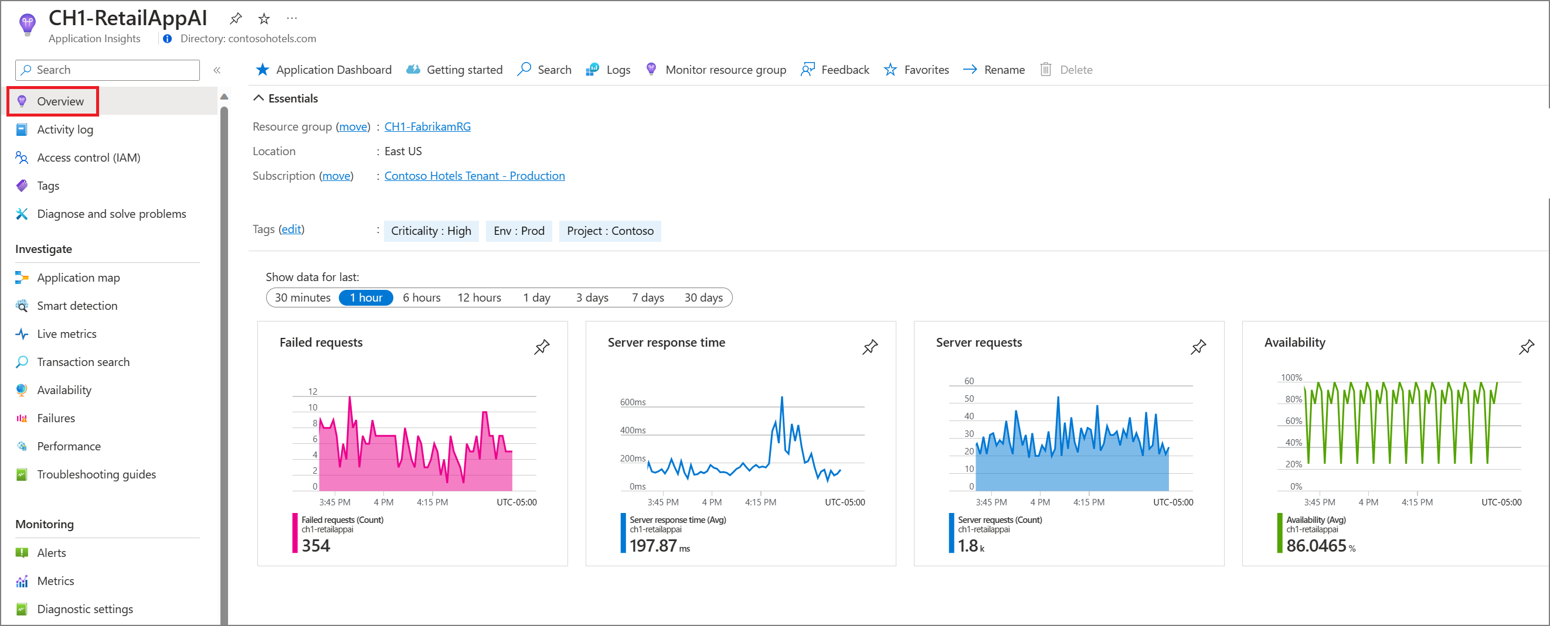Pin the Server response time chart
This screenshot has height=626, width=1550.
click(869, 347)
